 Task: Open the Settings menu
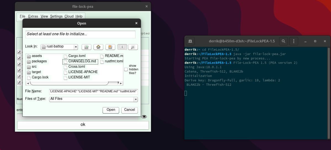pos(56,17)
